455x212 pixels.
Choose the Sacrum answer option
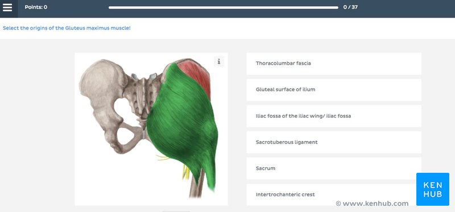pos(334,168)
